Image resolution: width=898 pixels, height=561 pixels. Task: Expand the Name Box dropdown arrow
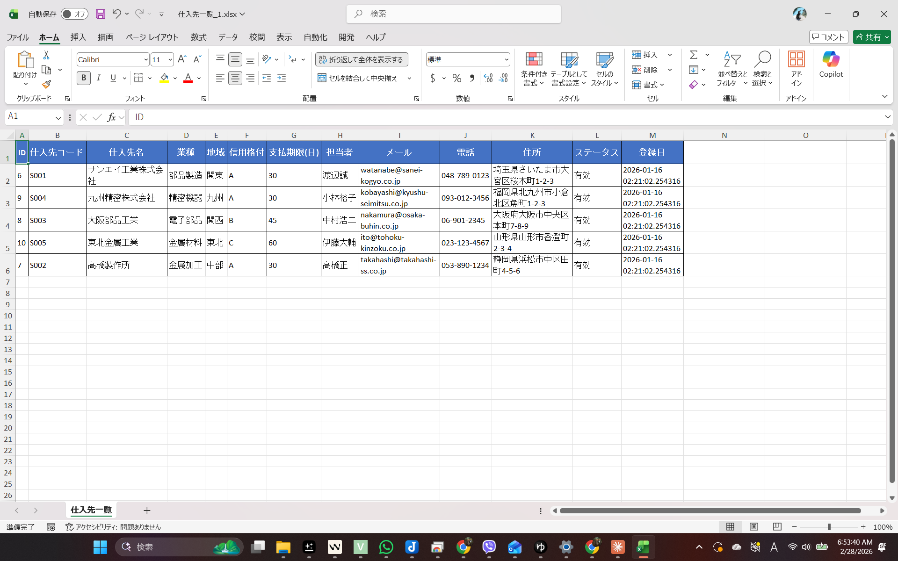58,117
